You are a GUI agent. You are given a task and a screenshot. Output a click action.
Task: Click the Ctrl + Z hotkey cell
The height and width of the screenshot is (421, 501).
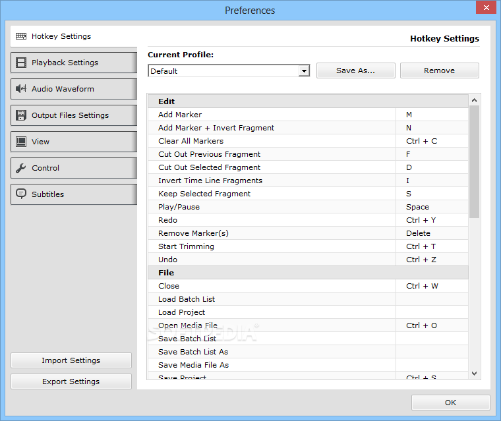432,260
